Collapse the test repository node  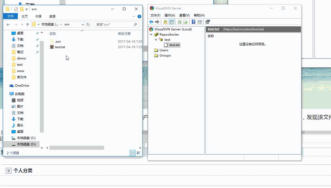click(x=156, y=40)
